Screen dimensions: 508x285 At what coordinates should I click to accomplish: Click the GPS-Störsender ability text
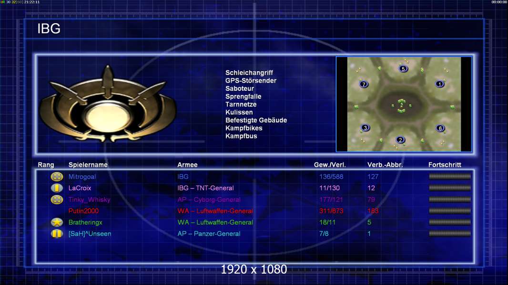point(251,80)
